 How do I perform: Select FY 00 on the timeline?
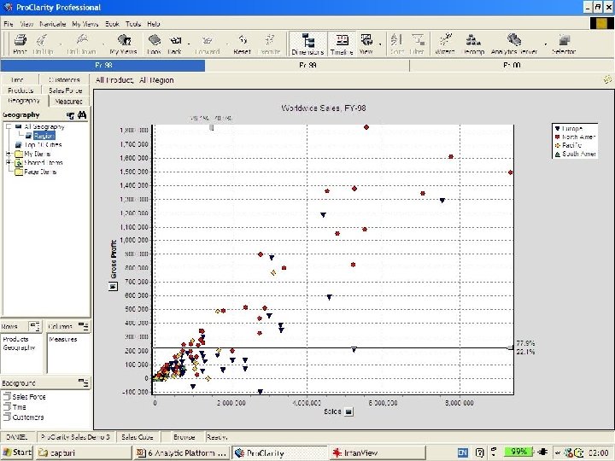coord(512,65)
